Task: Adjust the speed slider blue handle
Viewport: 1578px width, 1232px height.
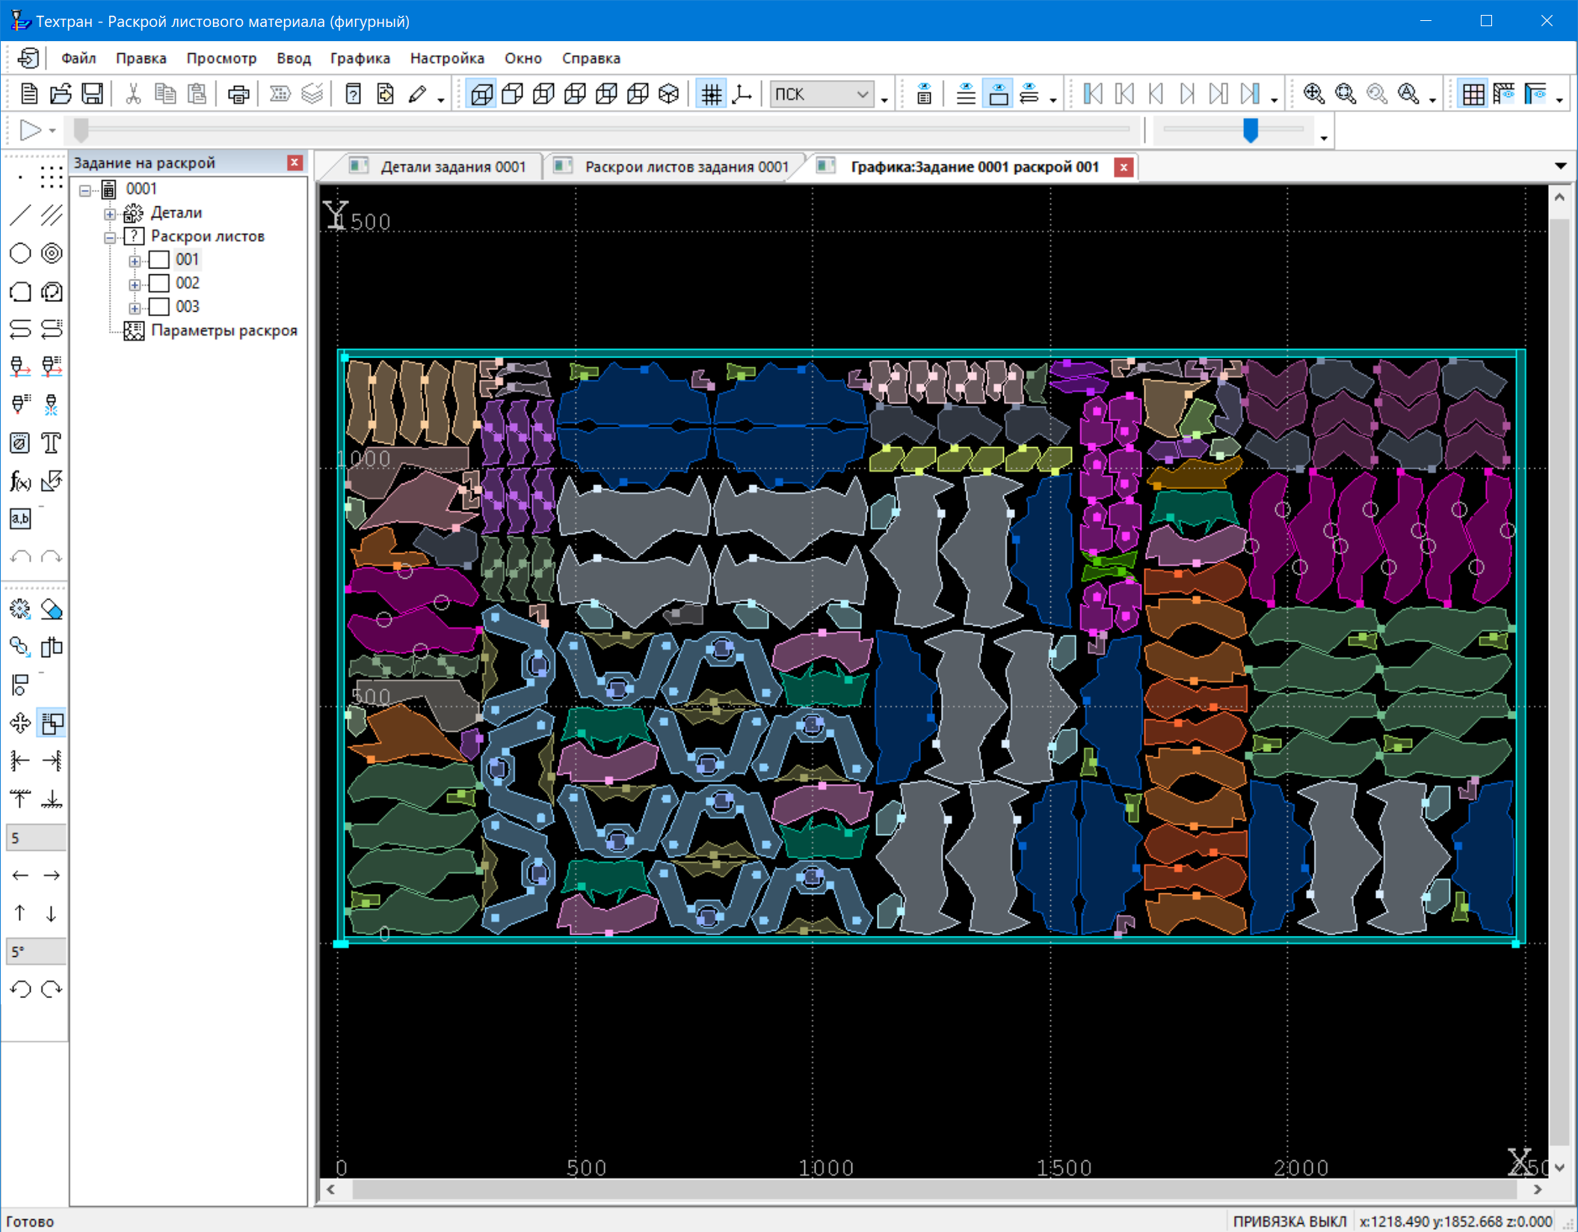Action: click(x=1251, y=130)
